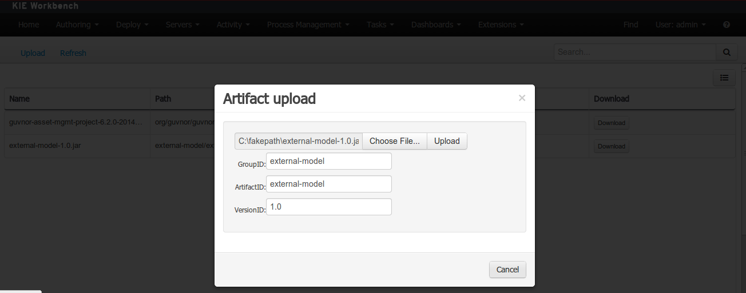Open the Deploy dropdown menu
The image size is (746, 293).
pos(132,25)
